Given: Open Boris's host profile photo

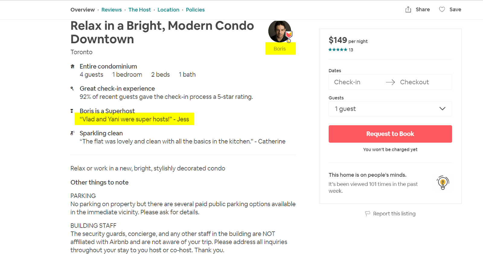Looking at the screenshot, I should [280, 31].
